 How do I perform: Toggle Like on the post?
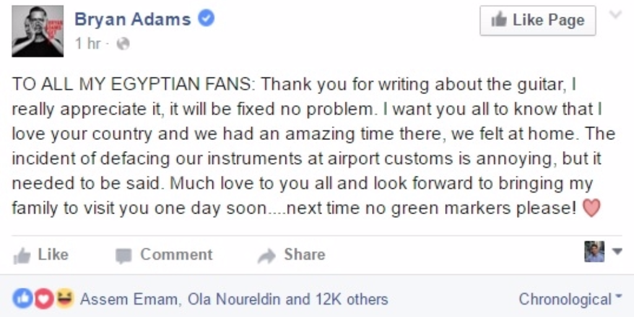41,254
